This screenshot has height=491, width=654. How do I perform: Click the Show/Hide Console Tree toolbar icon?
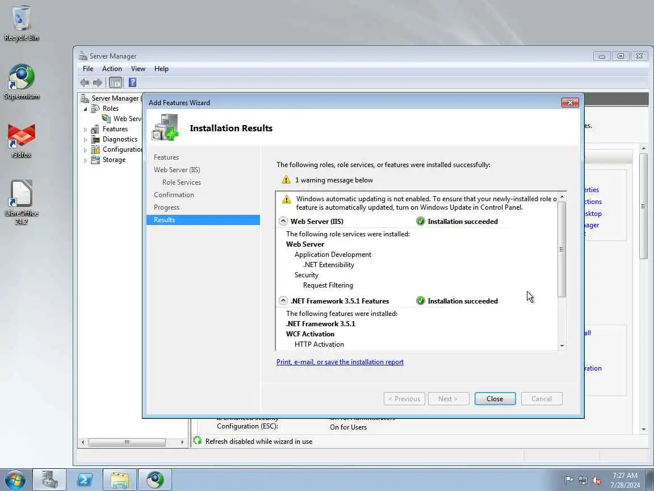coord(116,82)
